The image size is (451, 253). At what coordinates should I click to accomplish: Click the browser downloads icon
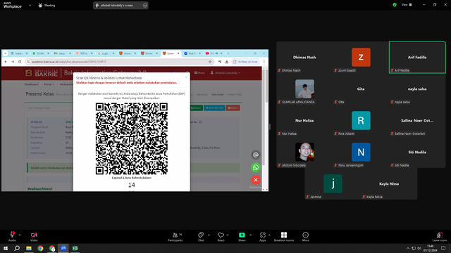click(x=227, y=62)
